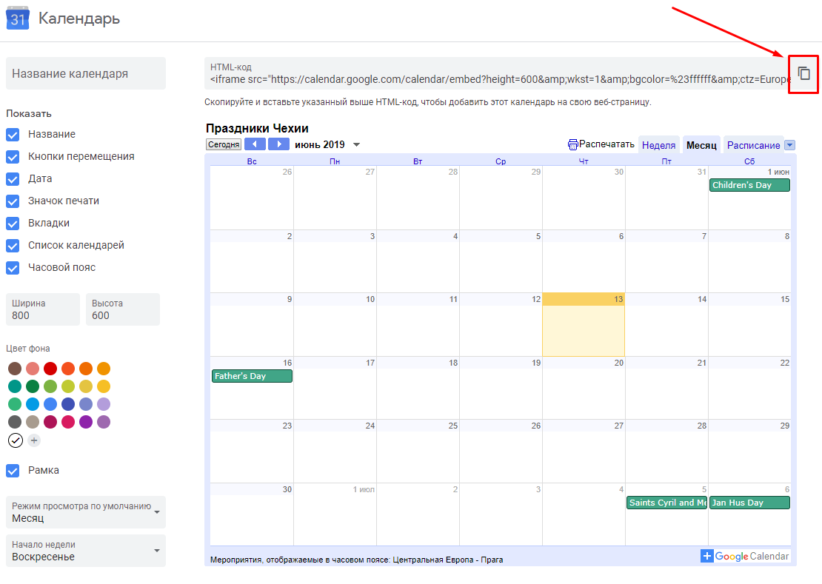This screenshot has height=584, width=822.
Task: Disable the Рамка checkbox
Action: click(x=13, y=471)
